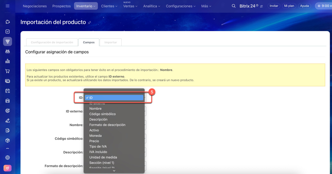
Task: Expand the Más menu
Action: (x=206, y=6)
